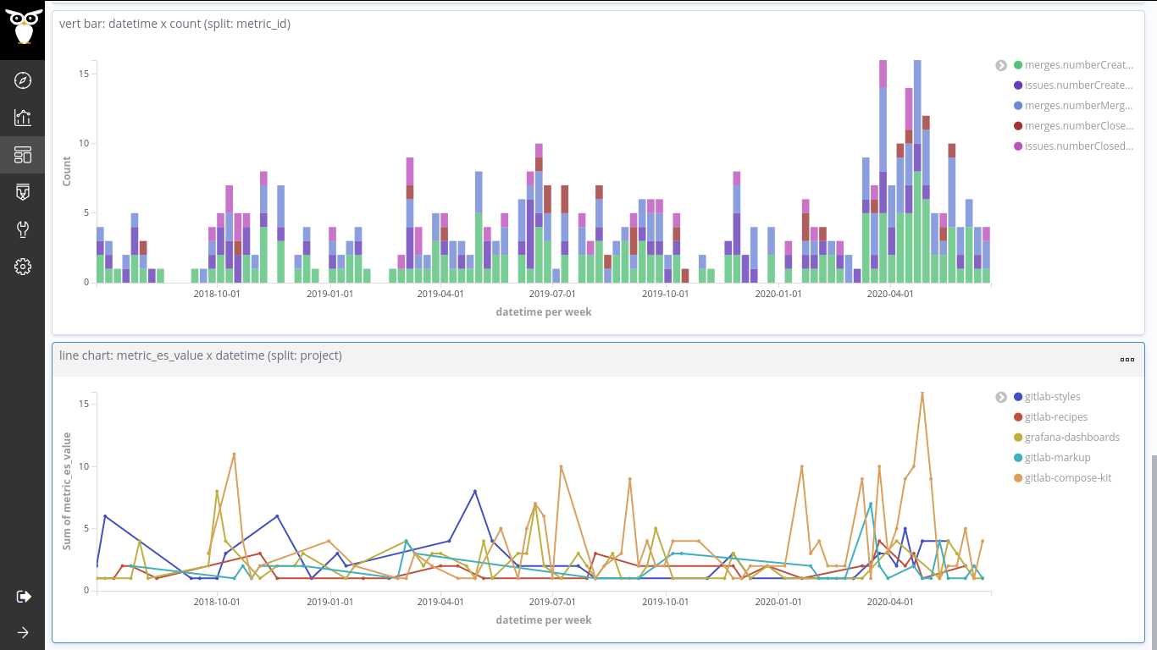The image size is (1157, 650).
Task: Expand the sidebar with arrow icon
Action: pyautogui.click(x=23, y=632)
